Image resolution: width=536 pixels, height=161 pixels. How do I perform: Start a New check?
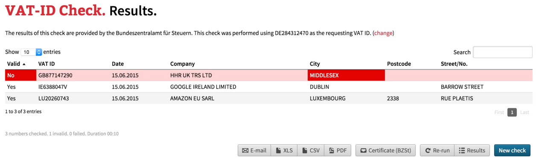click(x=512, y=150)
